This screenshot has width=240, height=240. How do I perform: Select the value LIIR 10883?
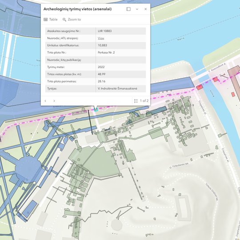click(x=105, y=31)
